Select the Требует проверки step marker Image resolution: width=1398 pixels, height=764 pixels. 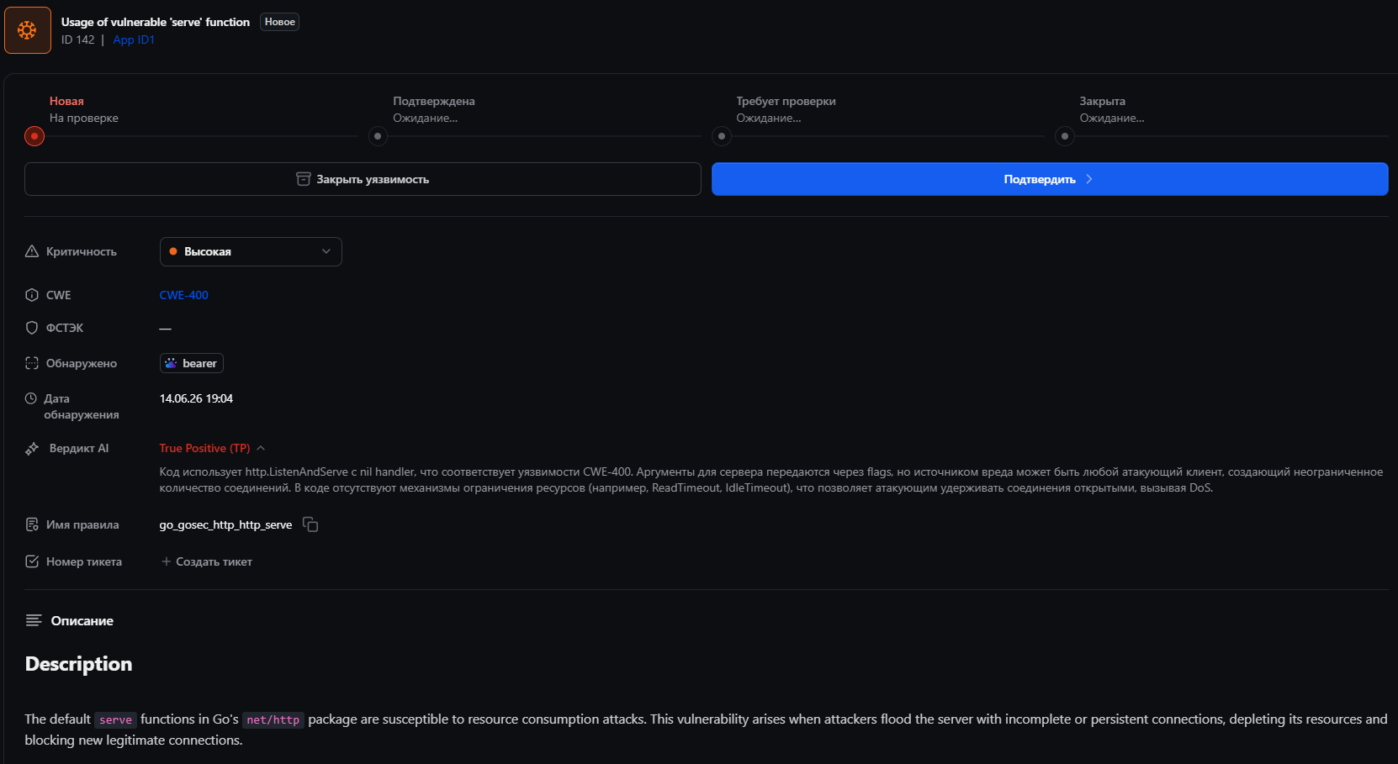(x=722, y=136)
